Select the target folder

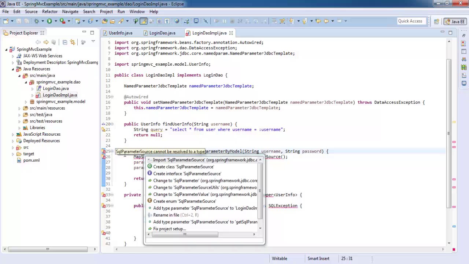[28, 154]
